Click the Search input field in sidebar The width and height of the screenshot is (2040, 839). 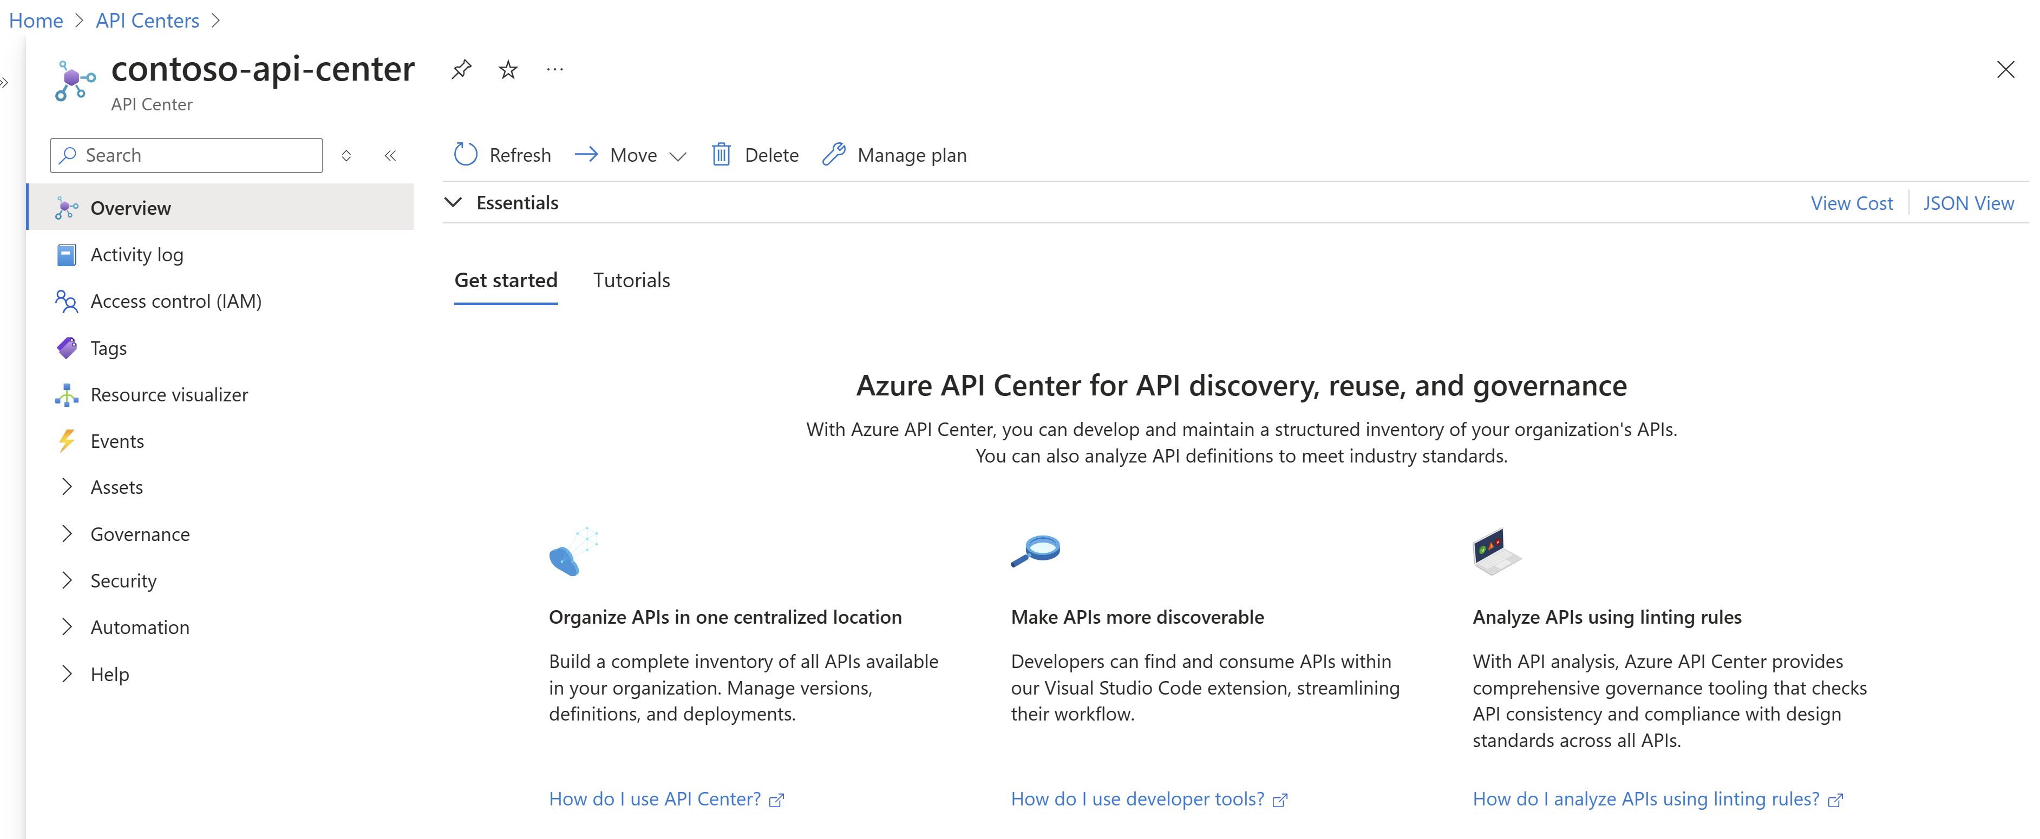[188, 155]
